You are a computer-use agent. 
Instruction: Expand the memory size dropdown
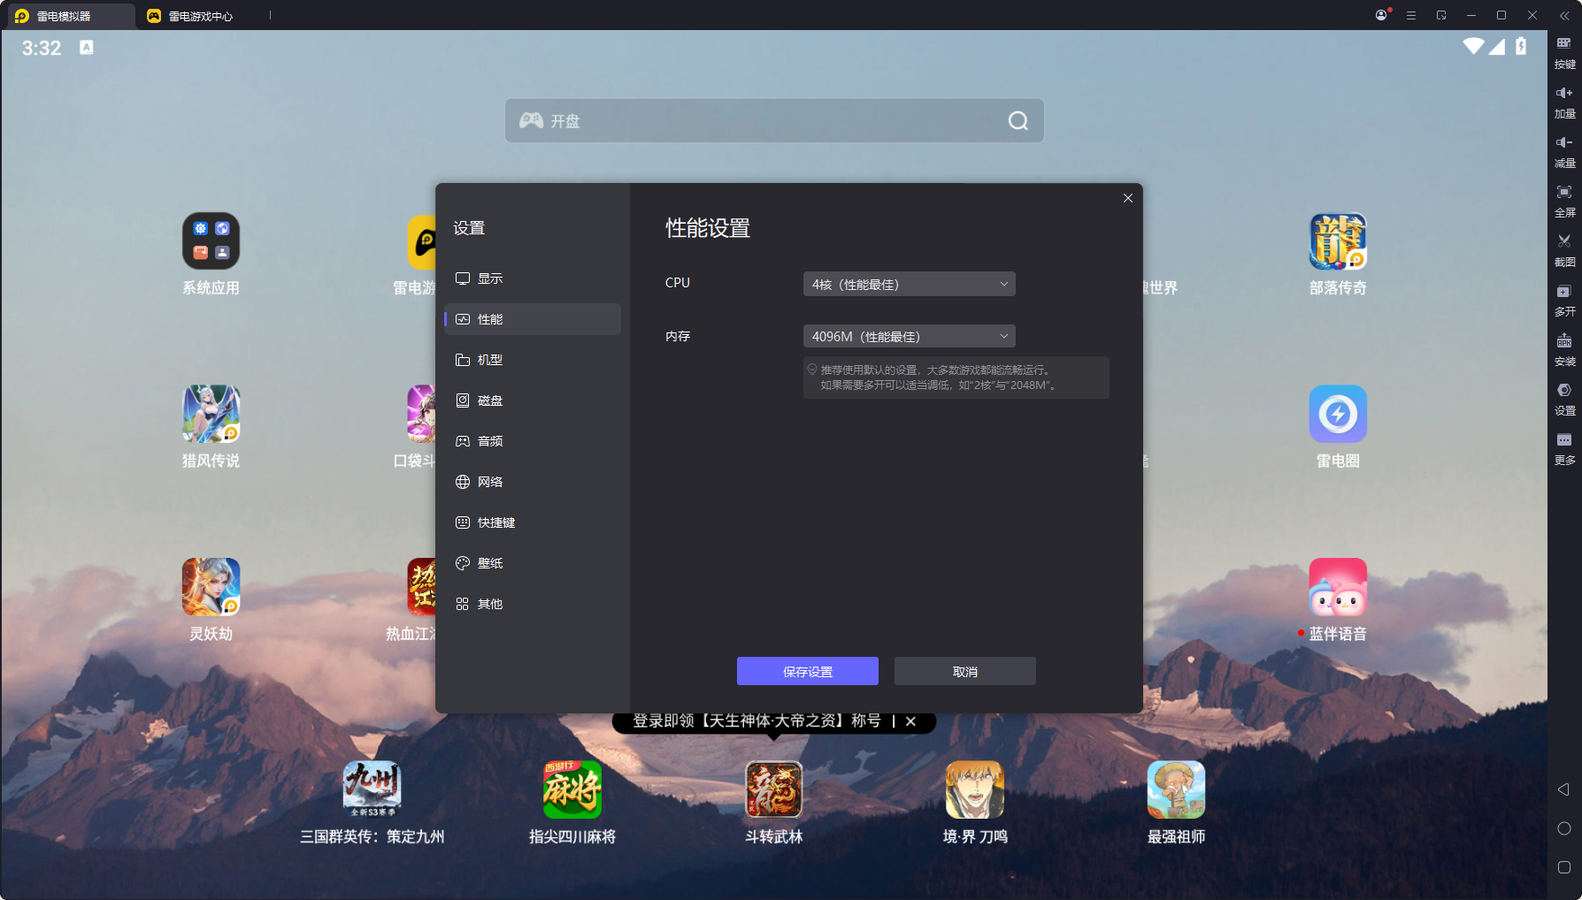click(909, 336)
